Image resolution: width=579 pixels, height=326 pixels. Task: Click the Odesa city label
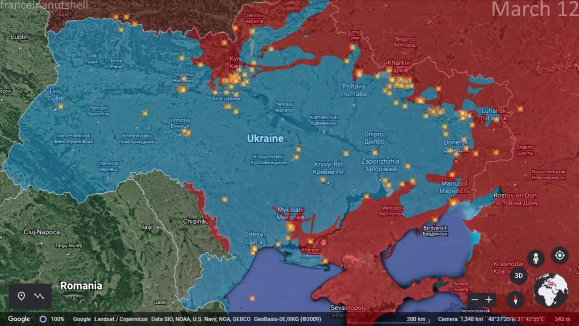[253, 238]
